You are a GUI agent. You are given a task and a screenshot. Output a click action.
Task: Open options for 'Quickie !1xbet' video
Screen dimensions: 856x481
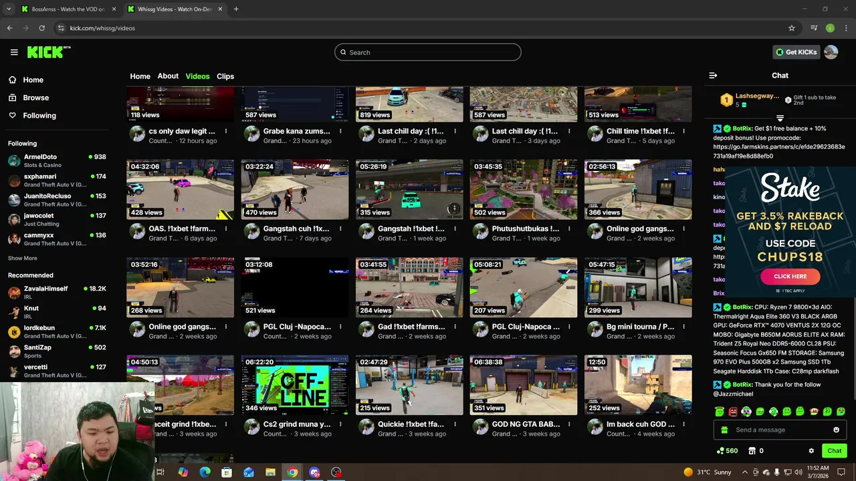pyautogui.click(x=455, y=425)
